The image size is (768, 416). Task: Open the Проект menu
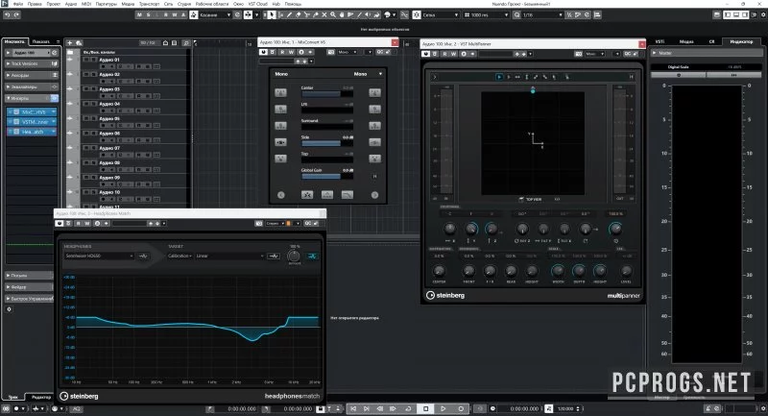(53, 4)
